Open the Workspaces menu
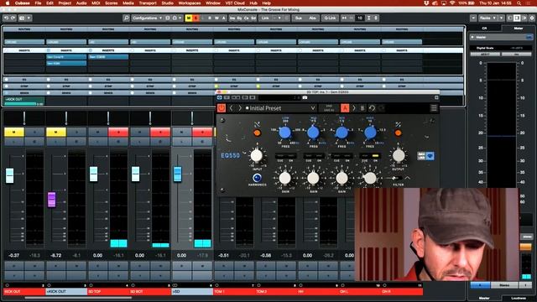 click(190, 3)
